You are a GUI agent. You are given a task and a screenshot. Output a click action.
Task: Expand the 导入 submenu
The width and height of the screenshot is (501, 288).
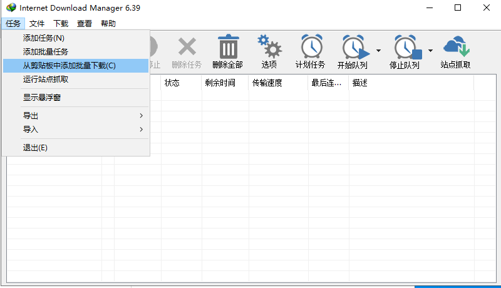tap(75, 130)
